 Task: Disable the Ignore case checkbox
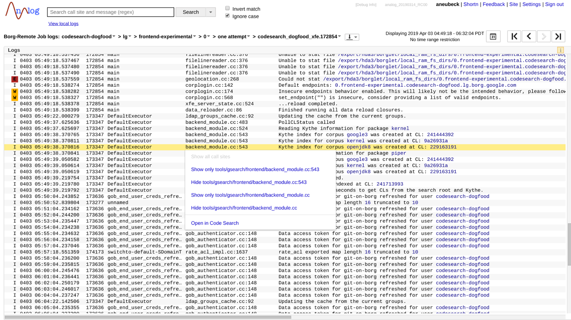pyautogui.click(x=227, y=15)
